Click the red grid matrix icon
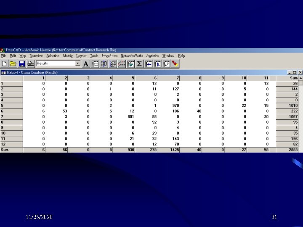Viewport: 303px width, 227px height. coord(122,64)
